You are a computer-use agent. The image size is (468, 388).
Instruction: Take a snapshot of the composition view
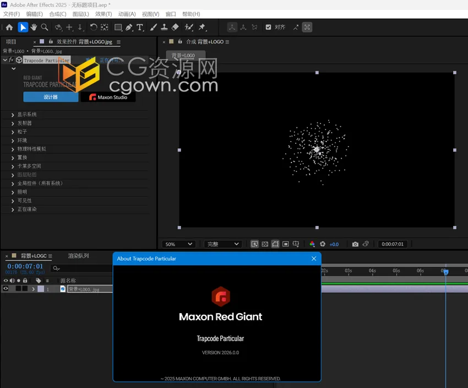[355, 244]
